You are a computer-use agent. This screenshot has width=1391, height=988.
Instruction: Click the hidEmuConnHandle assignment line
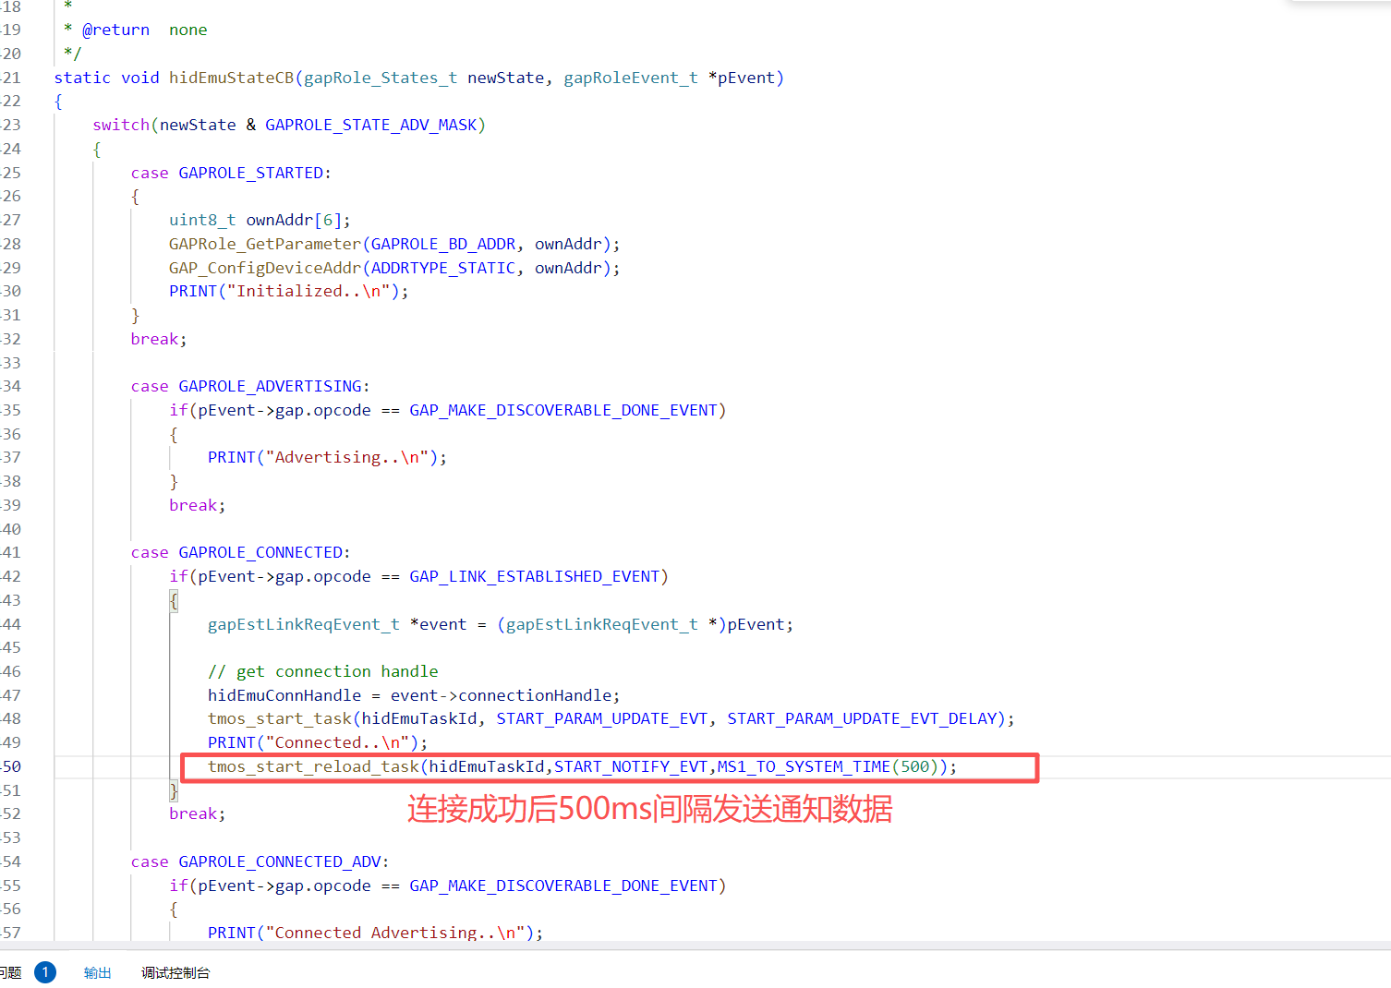click(x=414, y=695)
